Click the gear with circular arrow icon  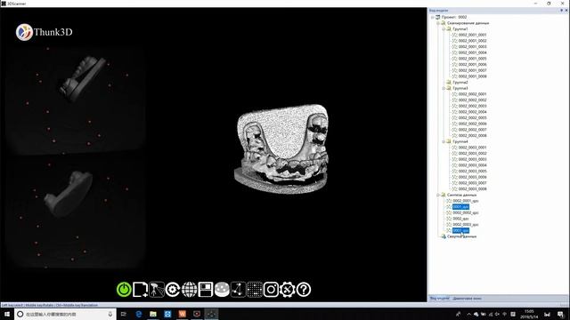tap(173, 290)
